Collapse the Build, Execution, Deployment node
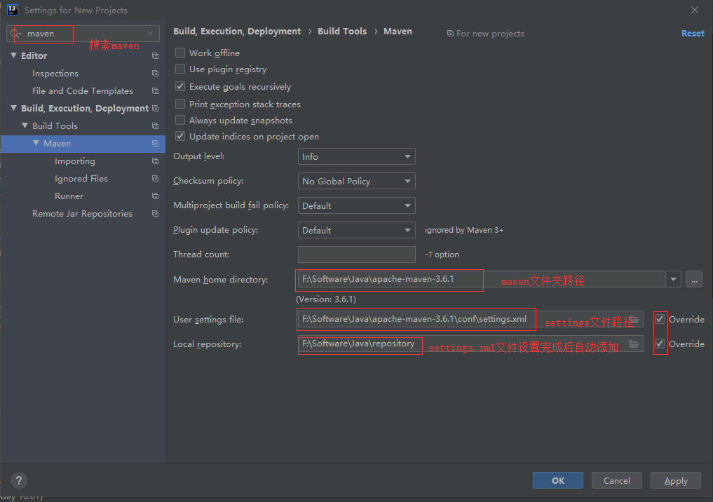The width and height of the screenshot is (713, 502). (x=13, y=108)
